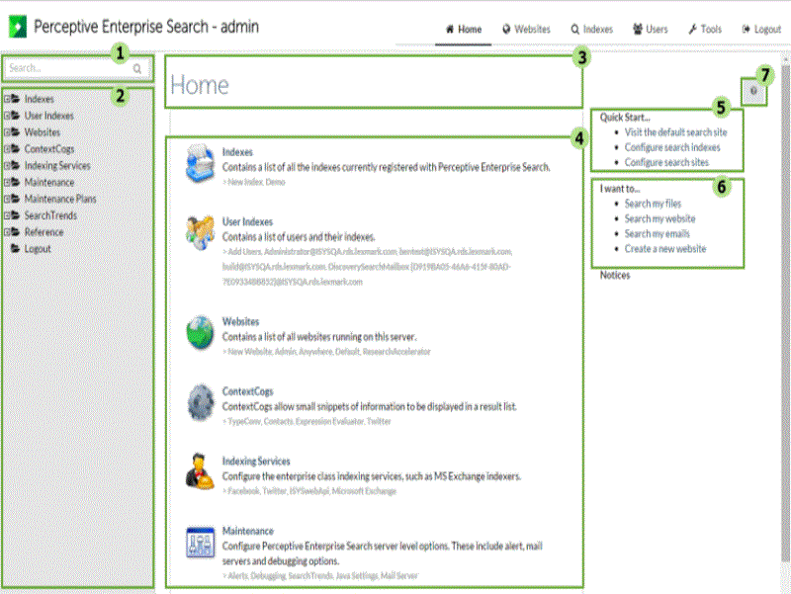Click folder icon beside Websites in tree
The height and width of the screenshot is (594, 791).
(x=16, y=132)
